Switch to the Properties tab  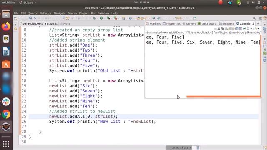171,24
